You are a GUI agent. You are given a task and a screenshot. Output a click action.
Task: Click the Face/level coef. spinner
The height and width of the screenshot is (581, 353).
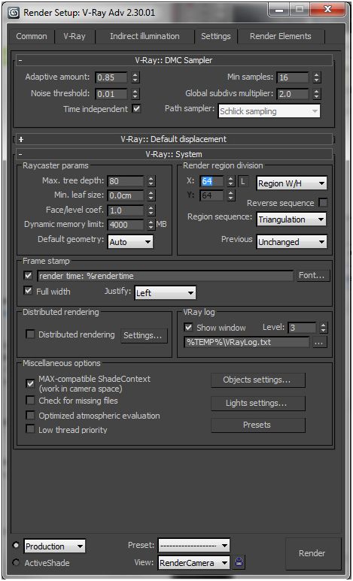click(x=151, y=210)
